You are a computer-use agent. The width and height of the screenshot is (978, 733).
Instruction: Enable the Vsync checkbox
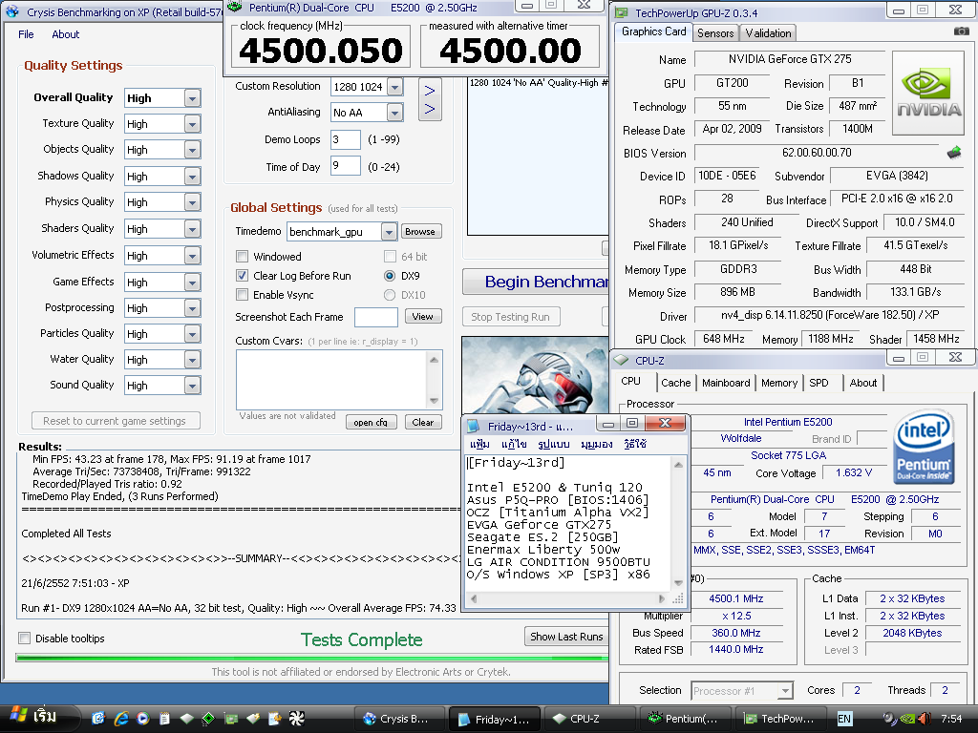click(x=242, y=295)
